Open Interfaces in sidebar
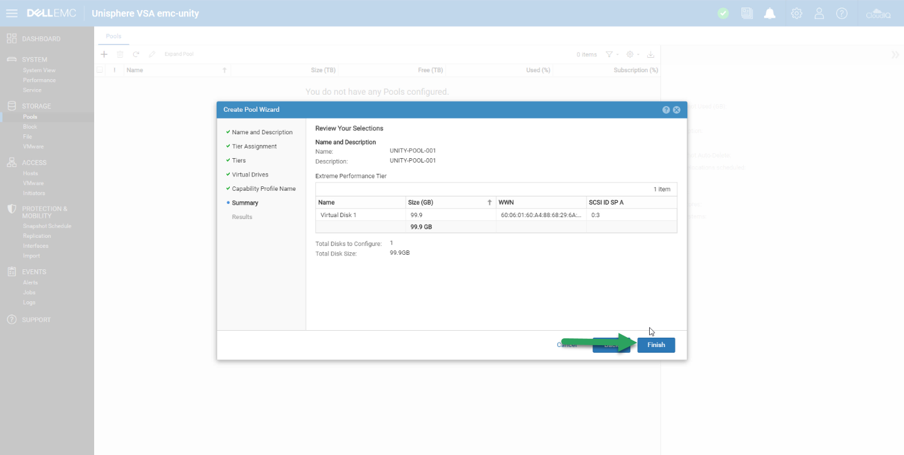This screenshot has width=904, height=455. (x=36, y=246)
